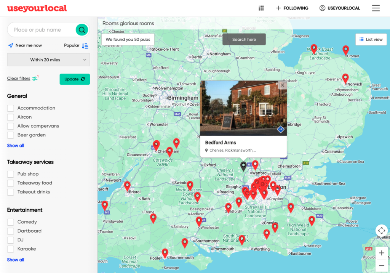Click the red map pin at Norwich

point(345,78)
